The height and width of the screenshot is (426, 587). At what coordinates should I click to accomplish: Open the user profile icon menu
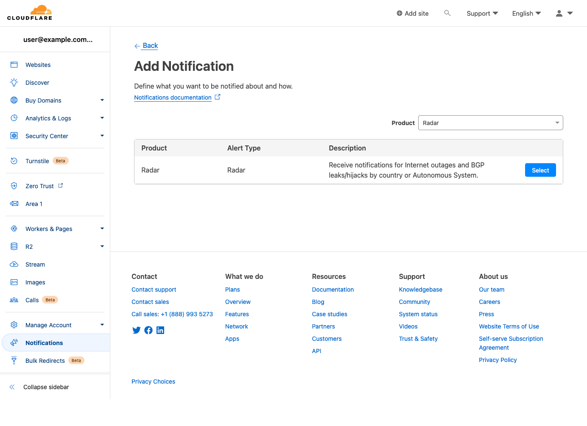(564, 13)
